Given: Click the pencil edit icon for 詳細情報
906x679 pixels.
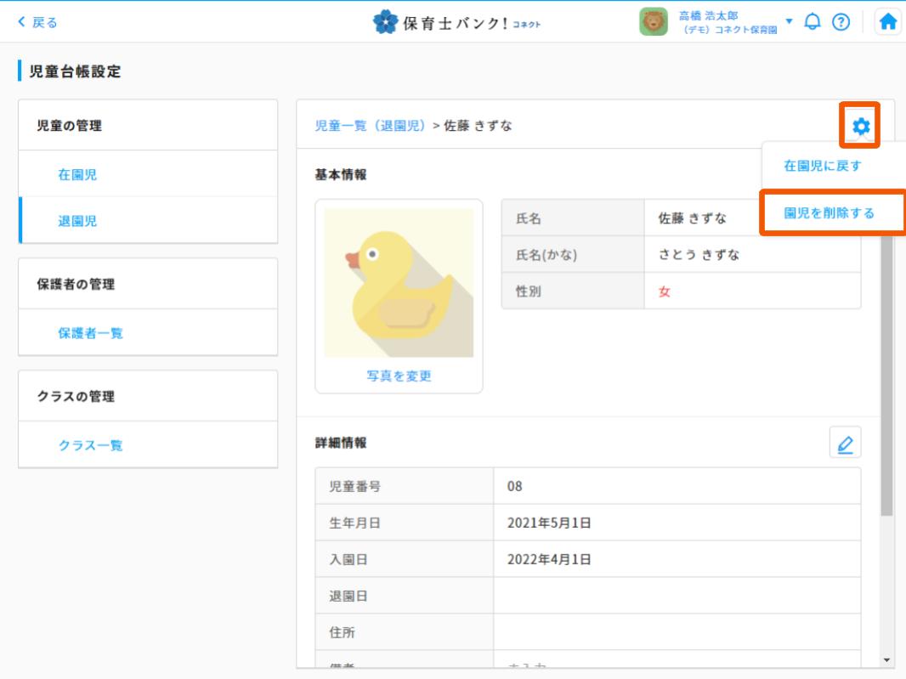Looking at the screenshot, I should point(845,443).
